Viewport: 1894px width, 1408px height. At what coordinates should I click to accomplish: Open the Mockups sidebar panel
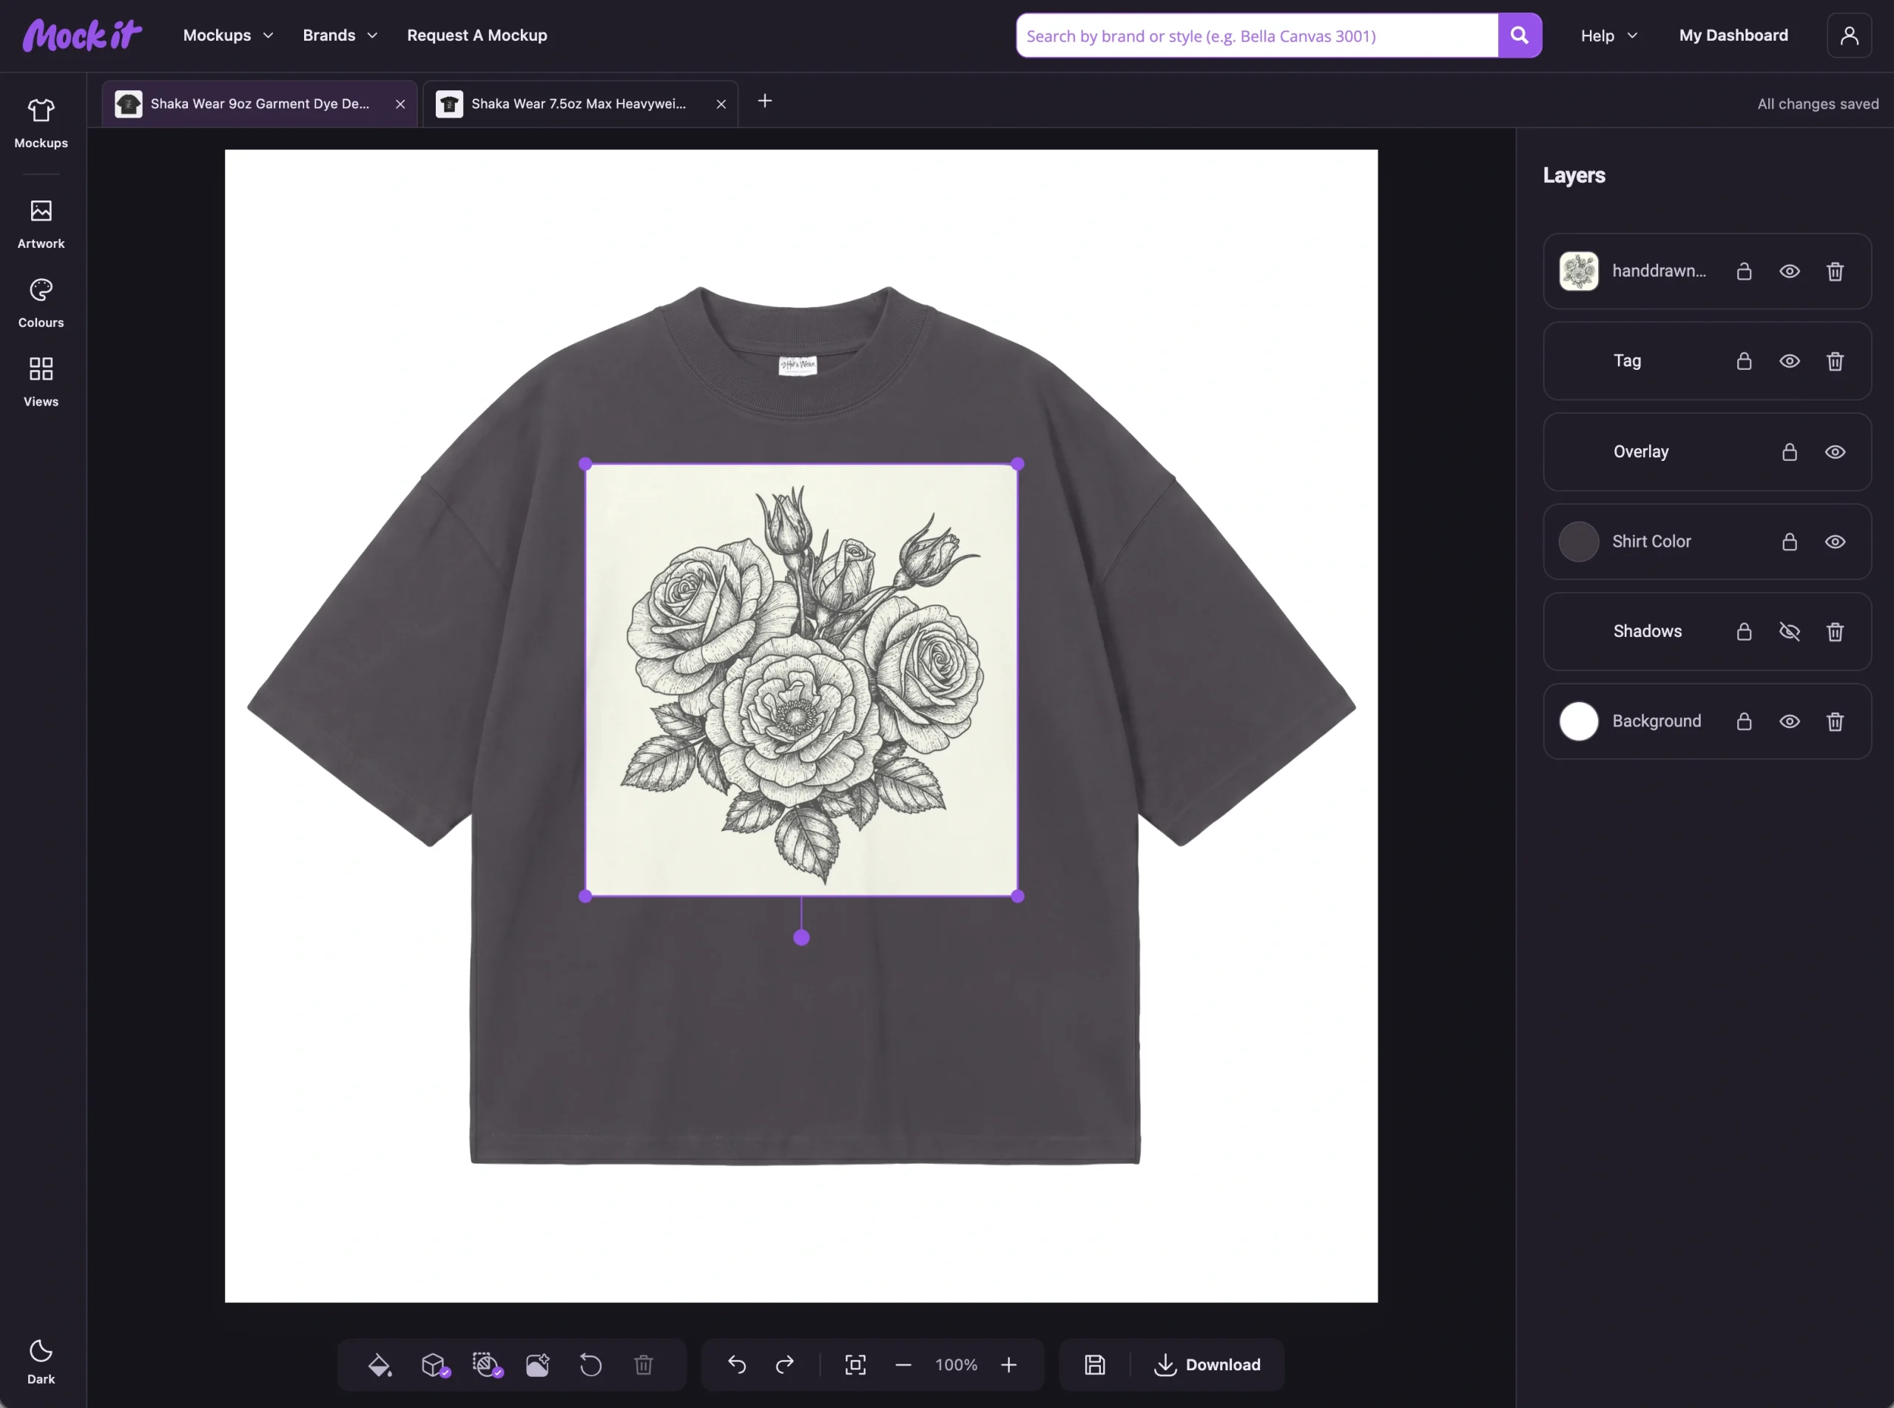41,124
